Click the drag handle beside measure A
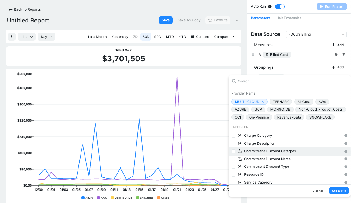This screenshot has height=203, width=351. [253, 55]
